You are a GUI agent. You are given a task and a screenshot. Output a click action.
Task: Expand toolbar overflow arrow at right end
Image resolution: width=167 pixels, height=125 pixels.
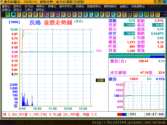click(x=165, y=15)
